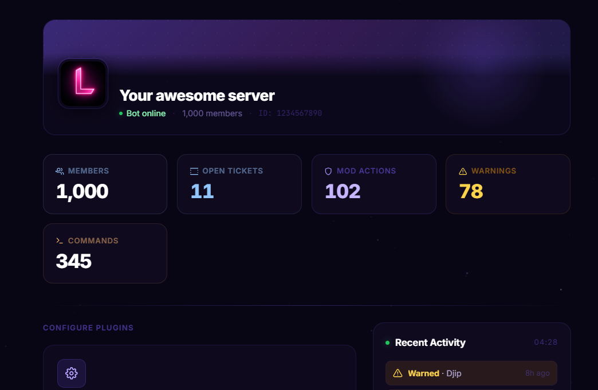The image size is (598, 390).
Task: Click the server ID 1234567890
Action: coord(290,113)
